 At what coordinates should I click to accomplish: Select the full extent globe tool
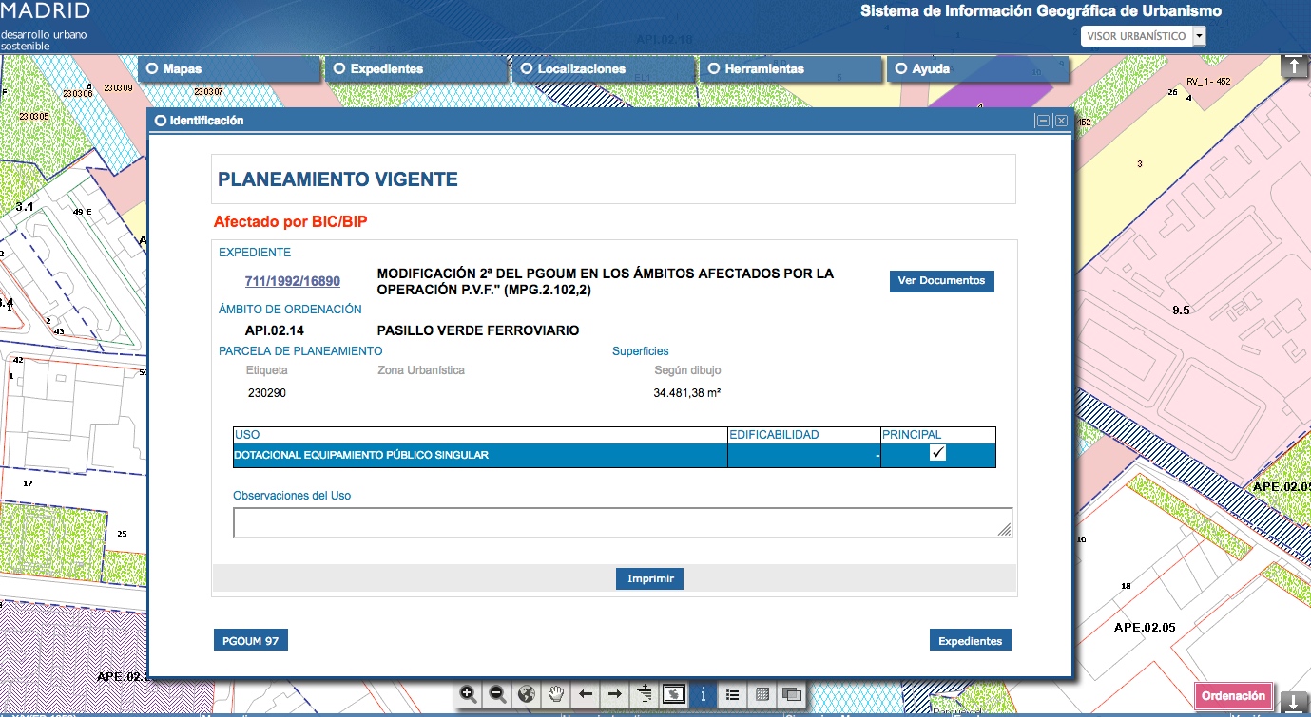tap(527, 694)
